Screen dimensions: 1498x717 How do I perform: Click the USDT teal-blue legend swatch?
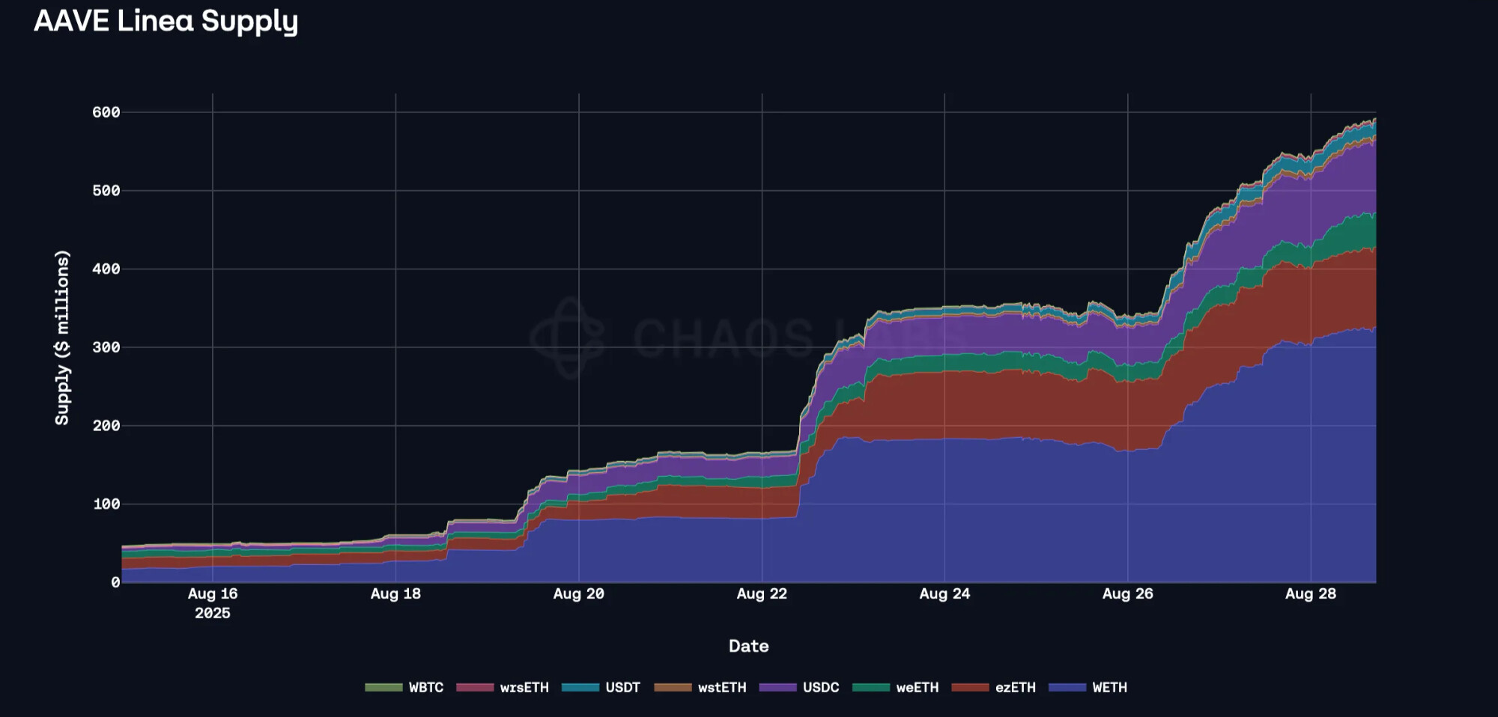click(580, 687)
